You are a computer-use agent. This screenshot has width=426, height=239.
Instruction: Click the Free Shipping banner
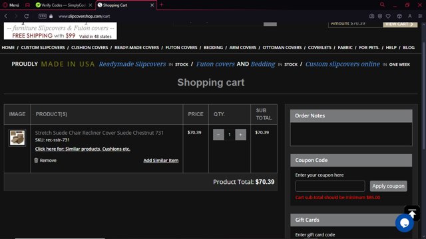pyautogui.click(x=61, y=31)
